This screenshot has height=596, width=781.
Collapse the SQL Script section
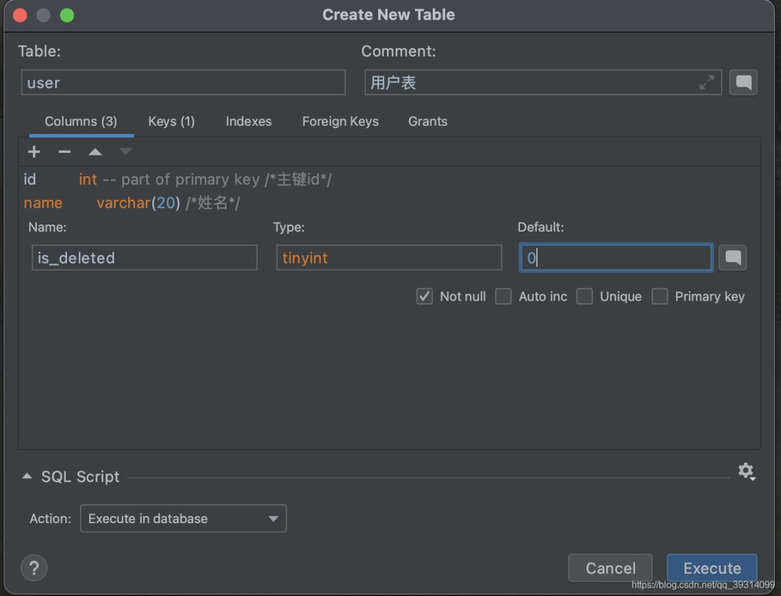pos(27,476)
